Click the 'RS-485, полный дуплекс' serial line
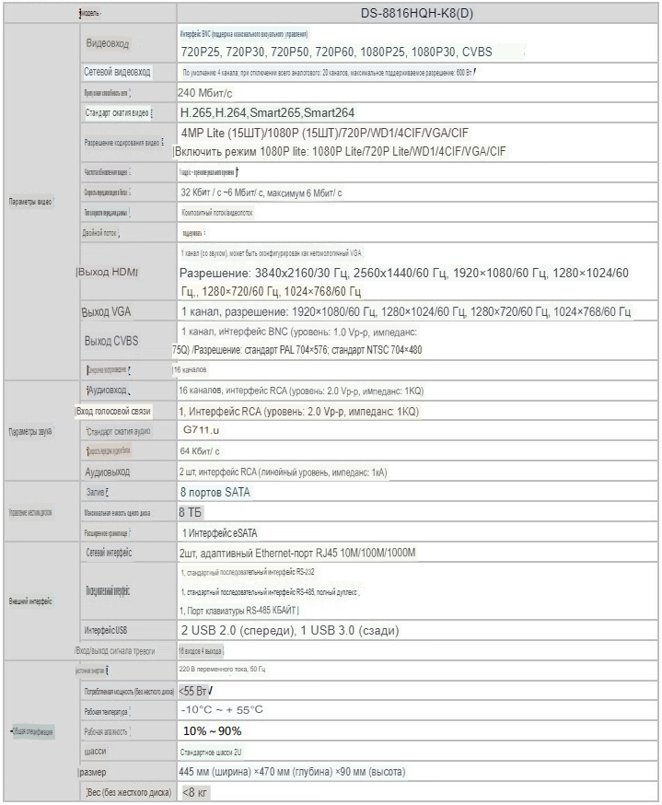 [x=270, y=592]
